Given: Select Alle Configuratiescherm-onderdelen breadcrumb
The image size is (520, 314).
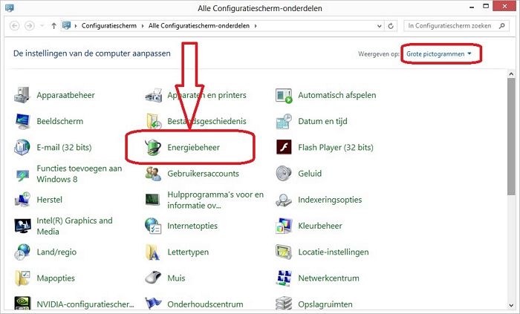Looking at the screenshot, I should [199, 26].
